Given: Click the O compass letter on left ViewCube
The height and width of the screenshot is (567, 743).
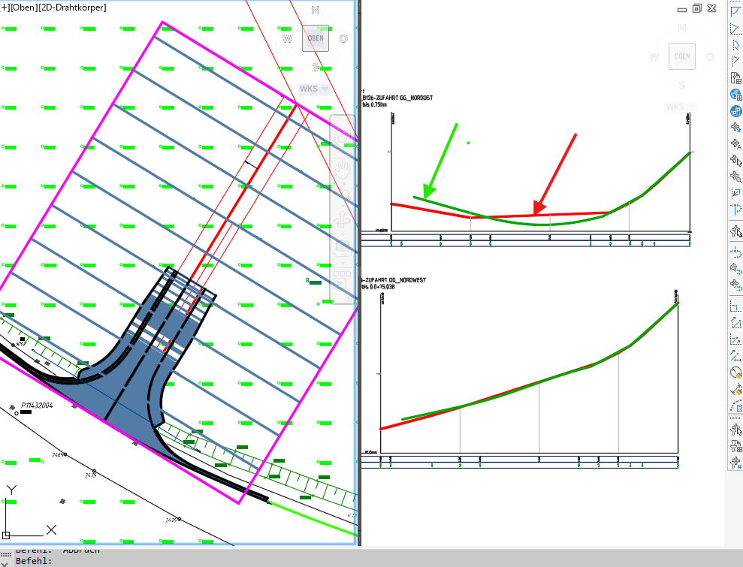Looking at the screenshot, I should coord(343,38).
